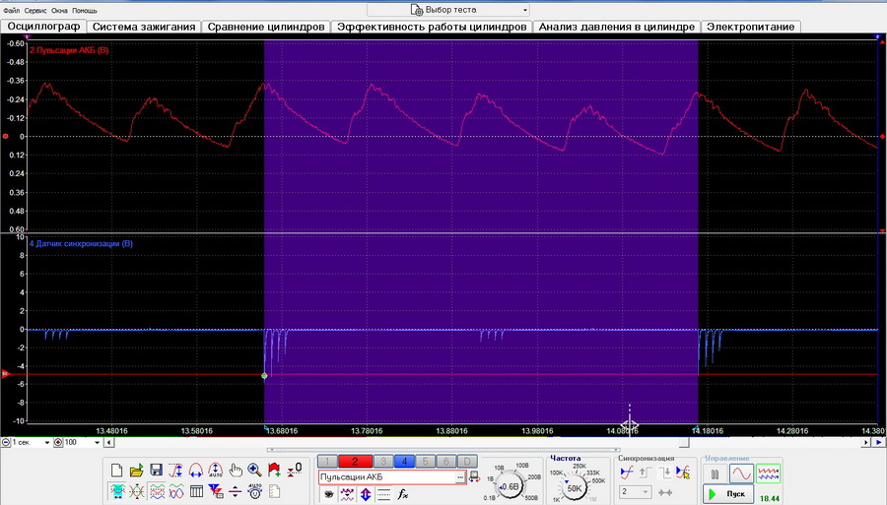Switch to Система зажигания tab
The image size is (887, 505).
(x=144, y=27)
